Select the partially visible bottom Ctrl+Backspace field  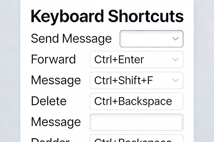pos(136,139)
